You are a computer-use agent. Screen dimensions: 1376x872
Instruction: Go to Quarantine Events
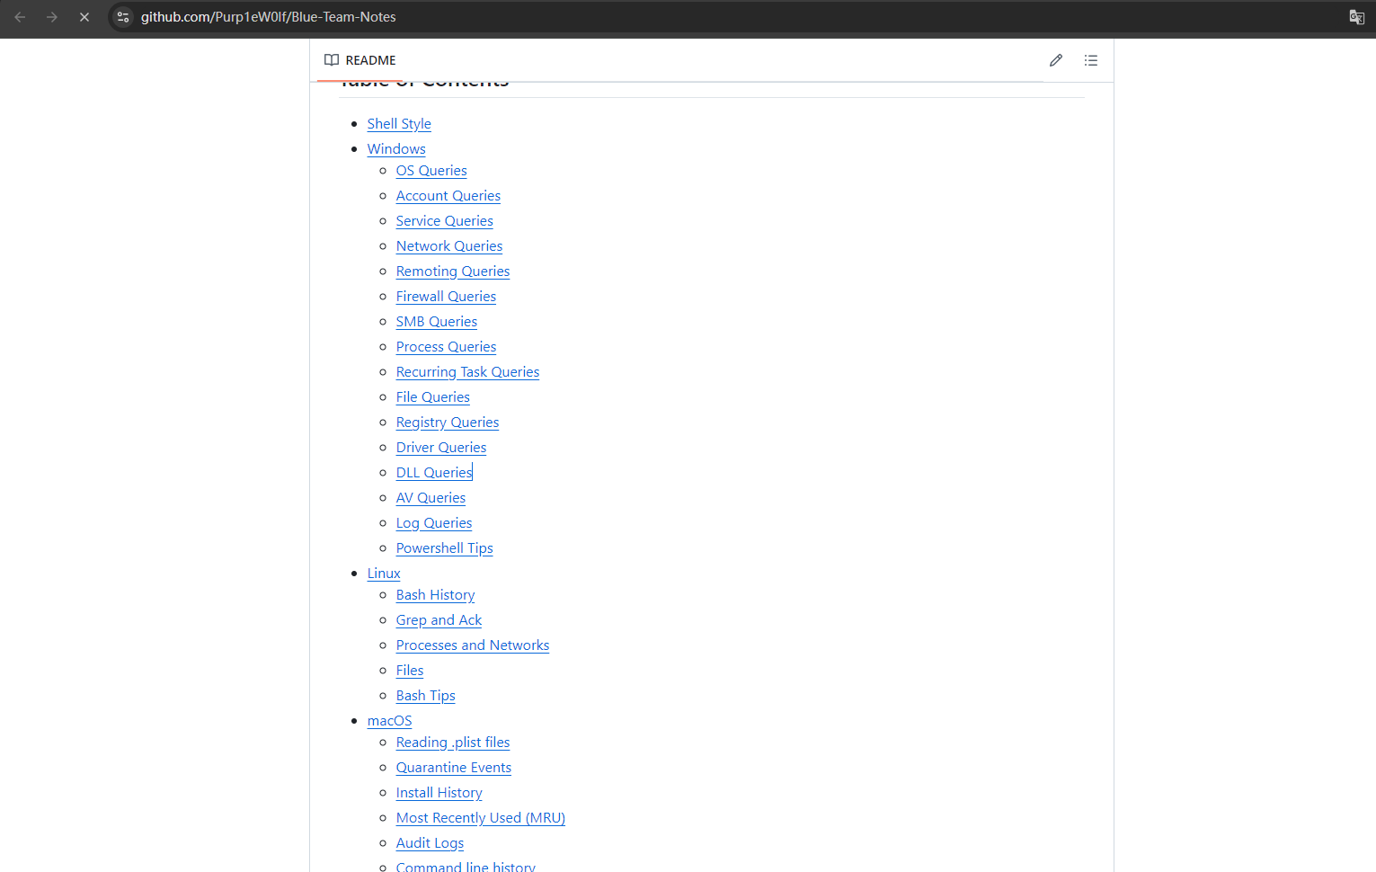tap(454, 768)
